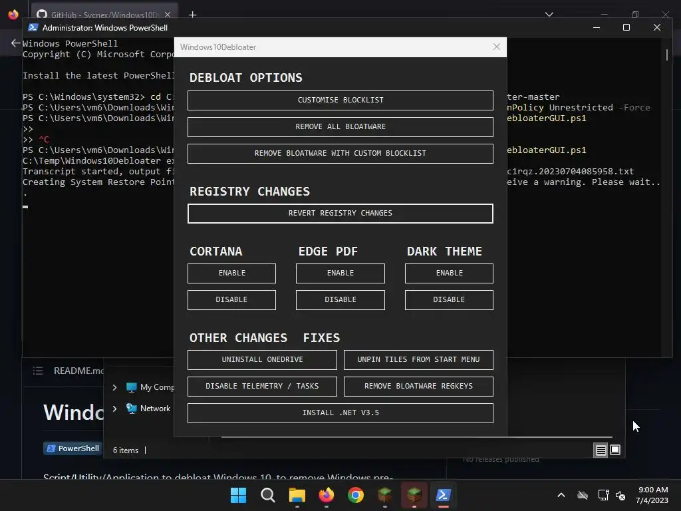Click the PowerShell title bar icon
This screenshot has height=511, width=681.
33,27
